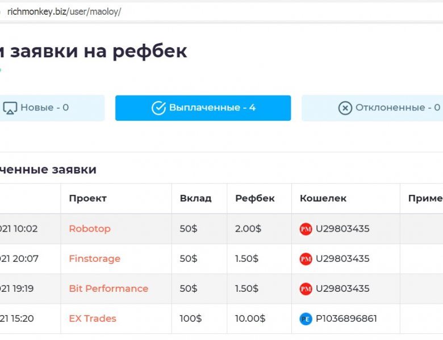Click the richmonkey.biz address bar URL
443x340 pixels.
pos(64,12)
